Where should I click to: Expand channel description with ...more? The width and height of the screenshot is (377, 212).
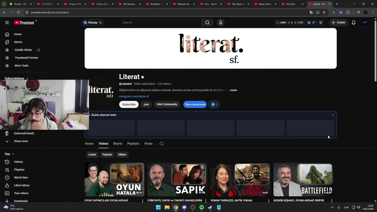click(232, 90)
